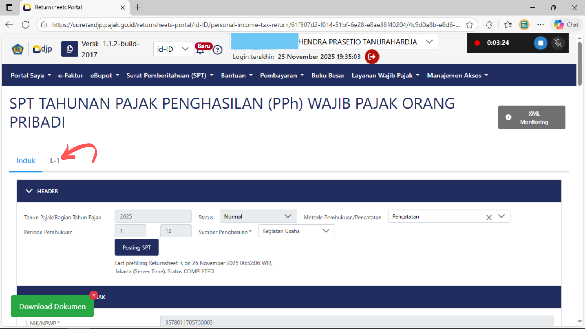Open the Status dropdown showing Normal
This screenshot has width=585, height=329.
tap(258, 216)
